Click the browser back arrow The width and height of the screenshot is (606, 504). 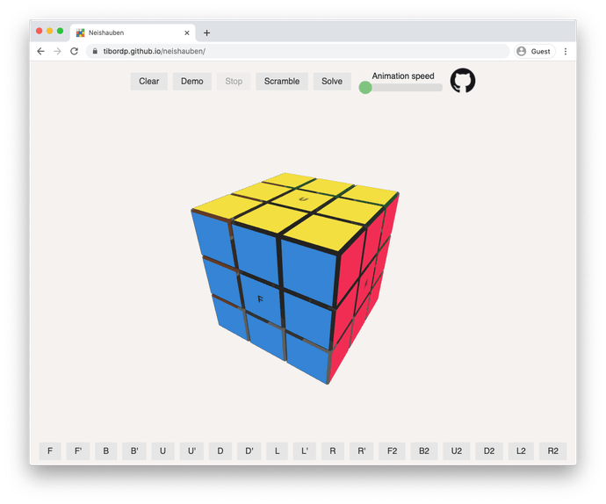coord(40,51)
